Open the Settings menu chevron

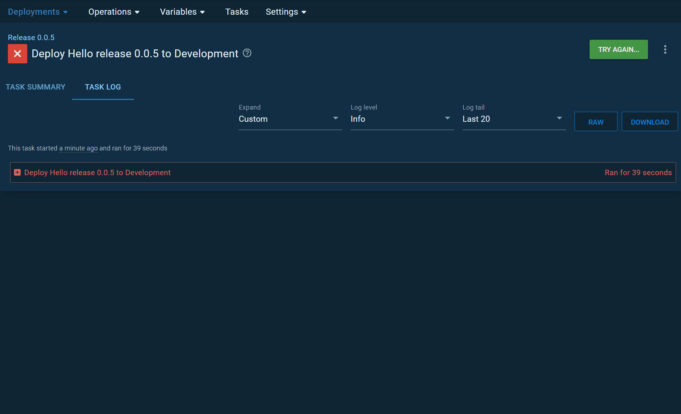pyautogui.click(x=304, y=12)
